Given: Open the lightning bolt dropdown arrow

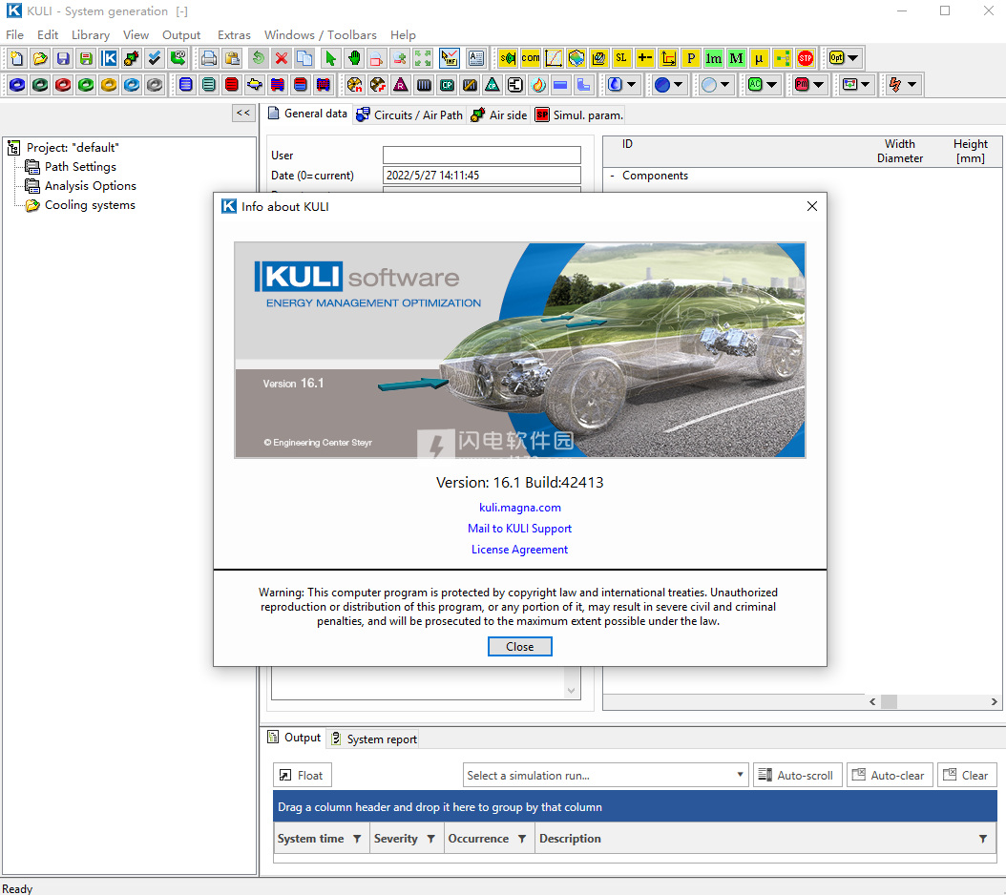Looking at the screenshot, I should (x=912, y=85).
